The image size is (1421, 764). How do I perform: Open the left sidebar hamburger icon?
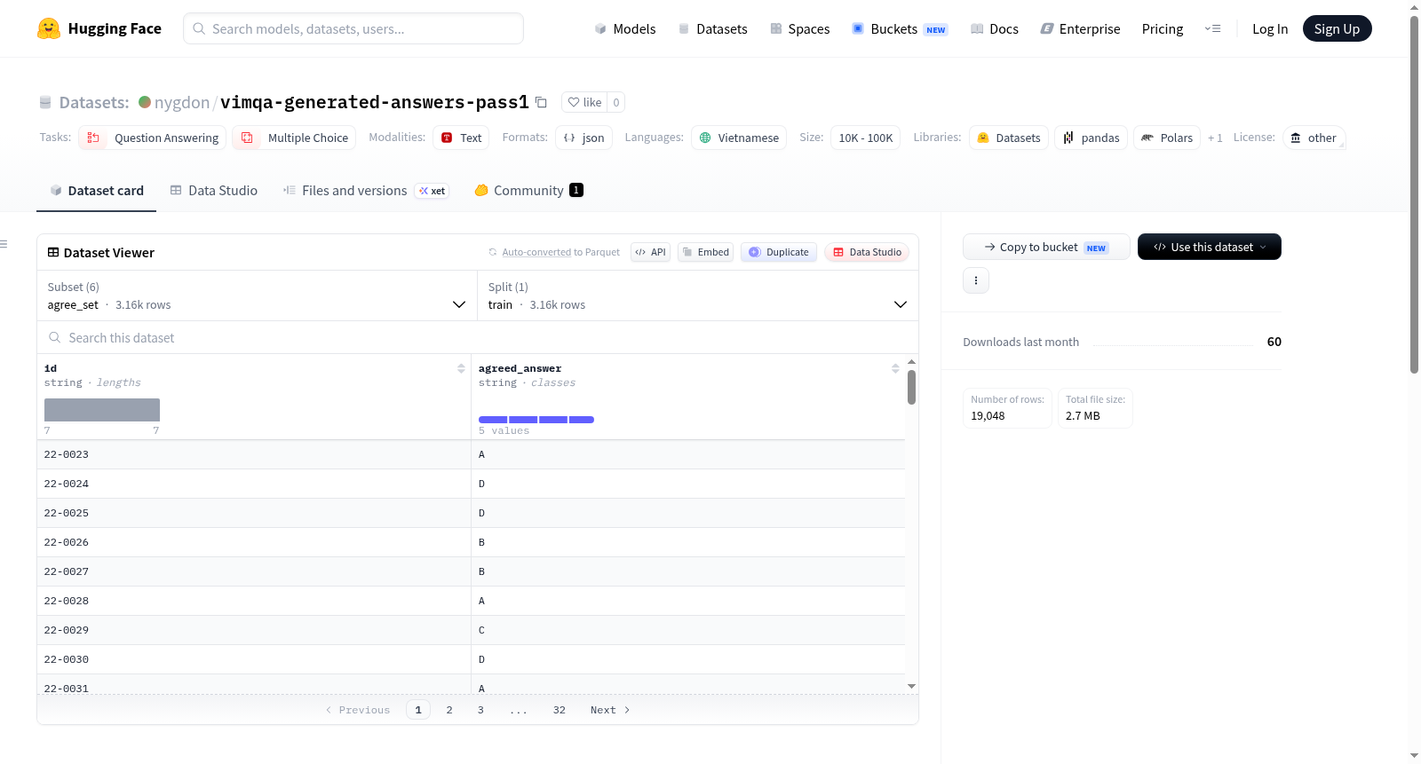point(4,244)
